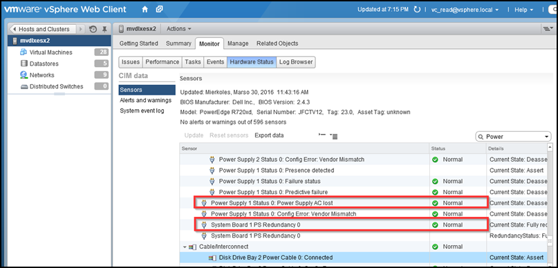
Task: Click the Networks count badge 9
Action: (x=102, y=75)
